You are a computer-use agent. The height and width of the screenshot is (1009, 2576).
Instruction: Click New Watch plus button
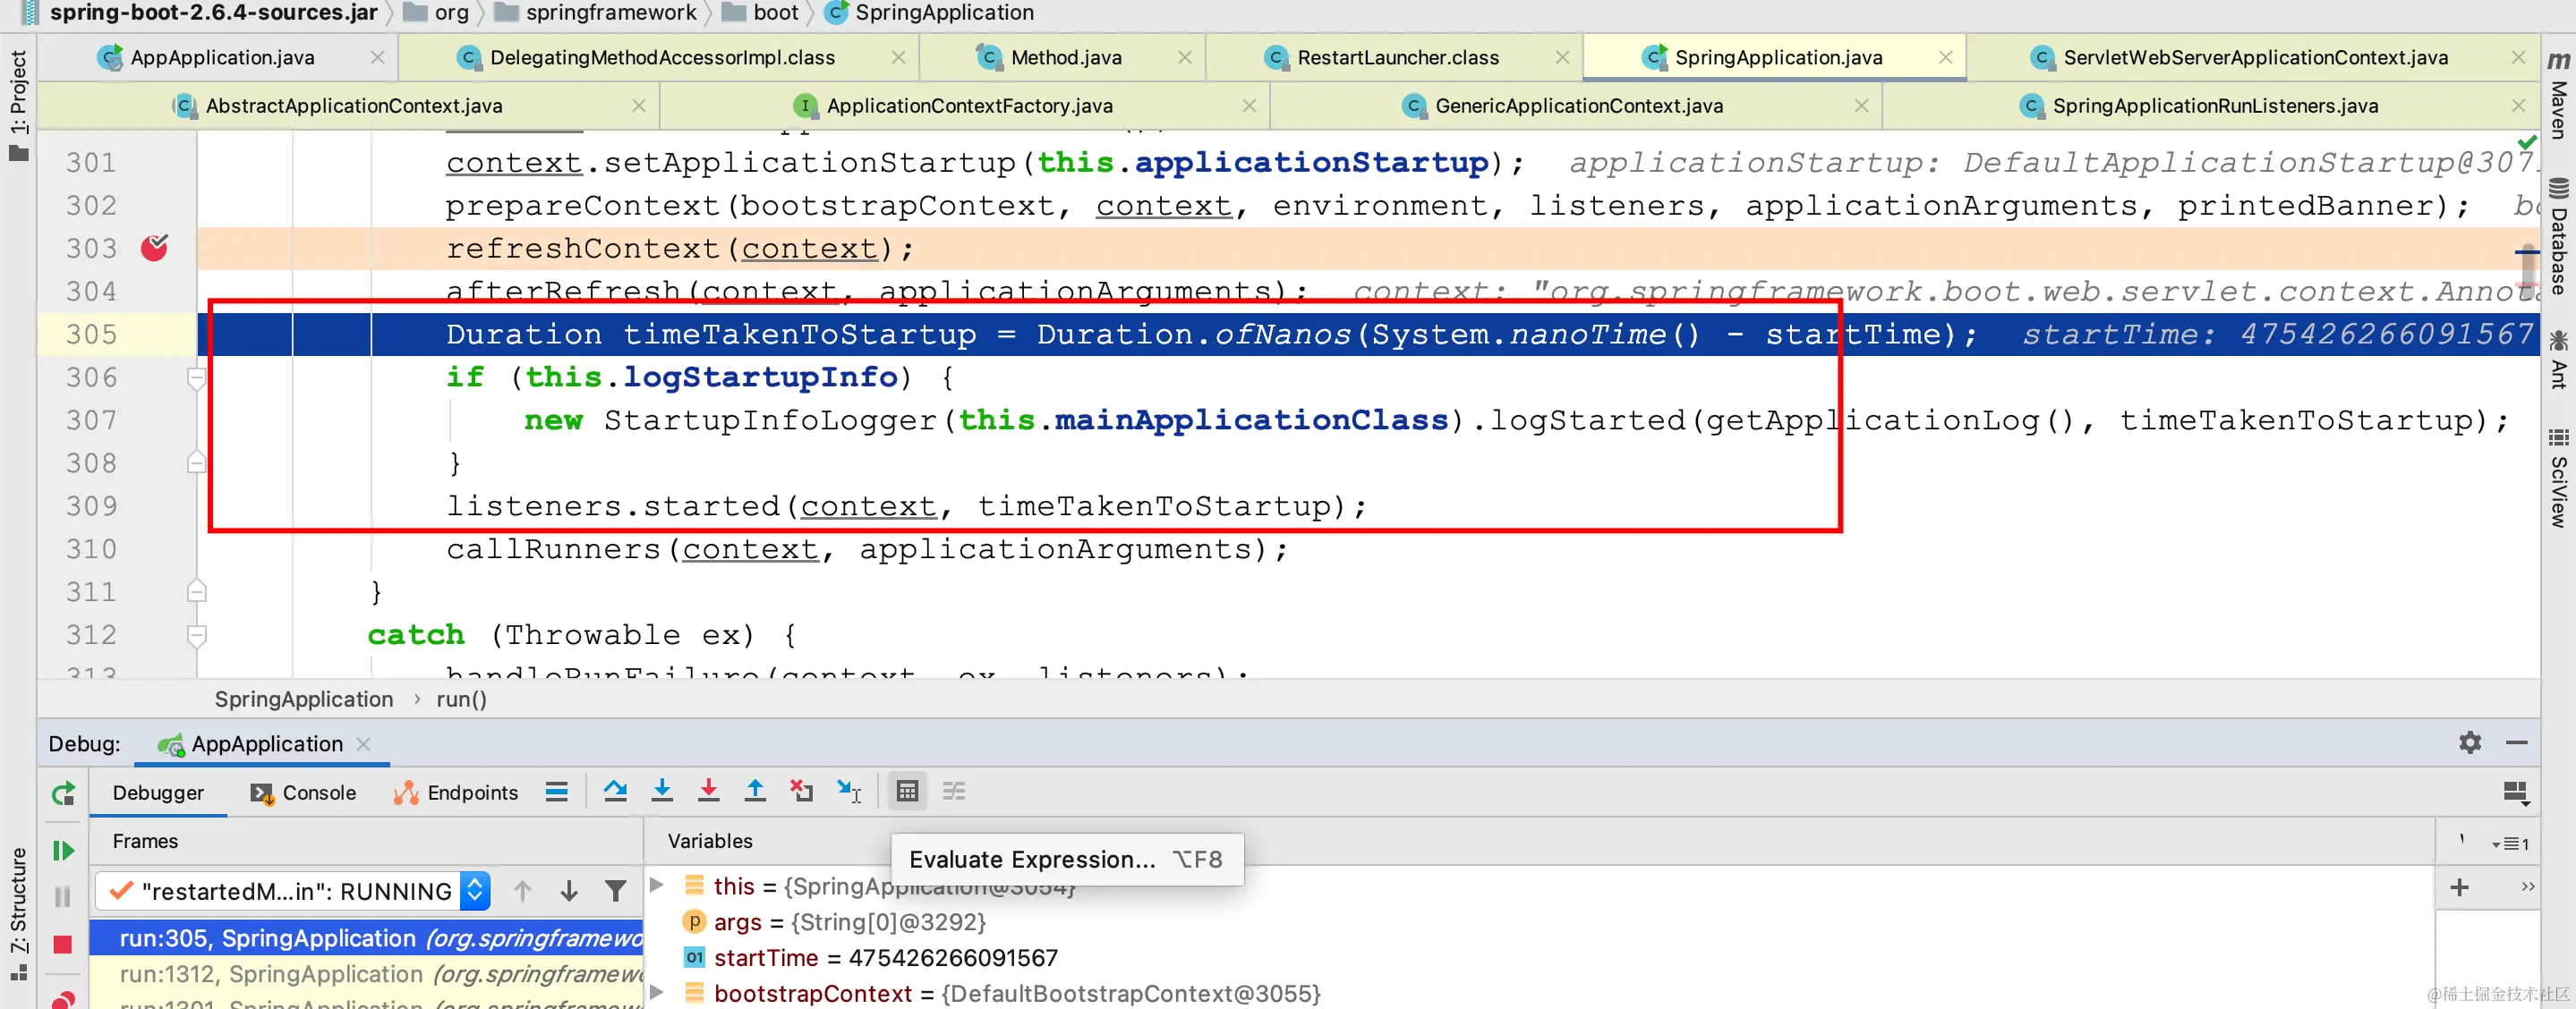pos(2459,887)
